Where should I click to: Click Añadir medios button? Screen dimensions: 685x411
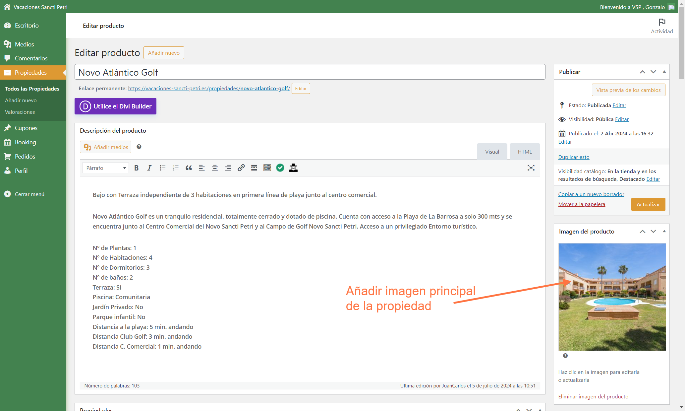tap(105, 147)
